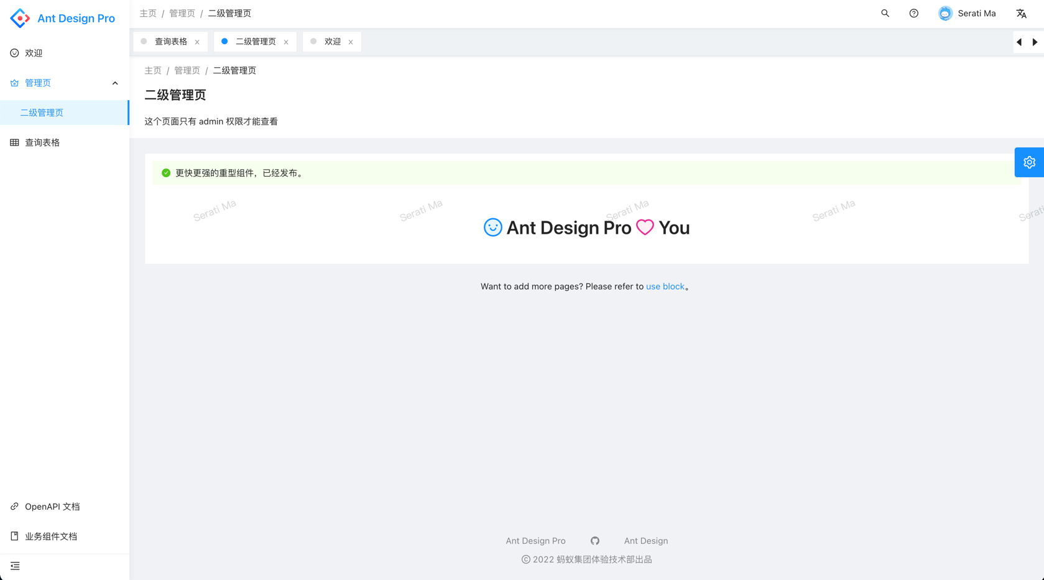Collapse sidebar with the menu fold icon
Viewport: 1044px width, 580px height.
pyautogui.click(x=15, y=566)
